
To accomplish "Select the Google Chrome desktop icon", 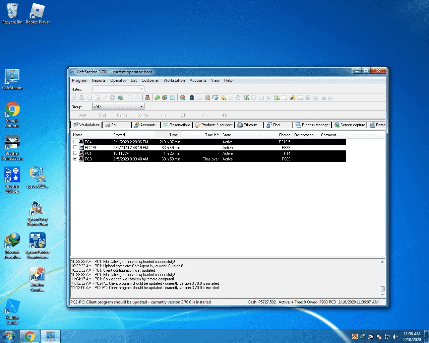I will (x=12, y=115).
